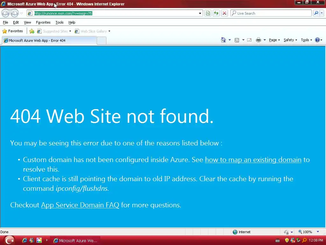Follow the 'how to map an existing domain' link
The height and width of the screenshot is (245, 326).
[x=253, y=160]
